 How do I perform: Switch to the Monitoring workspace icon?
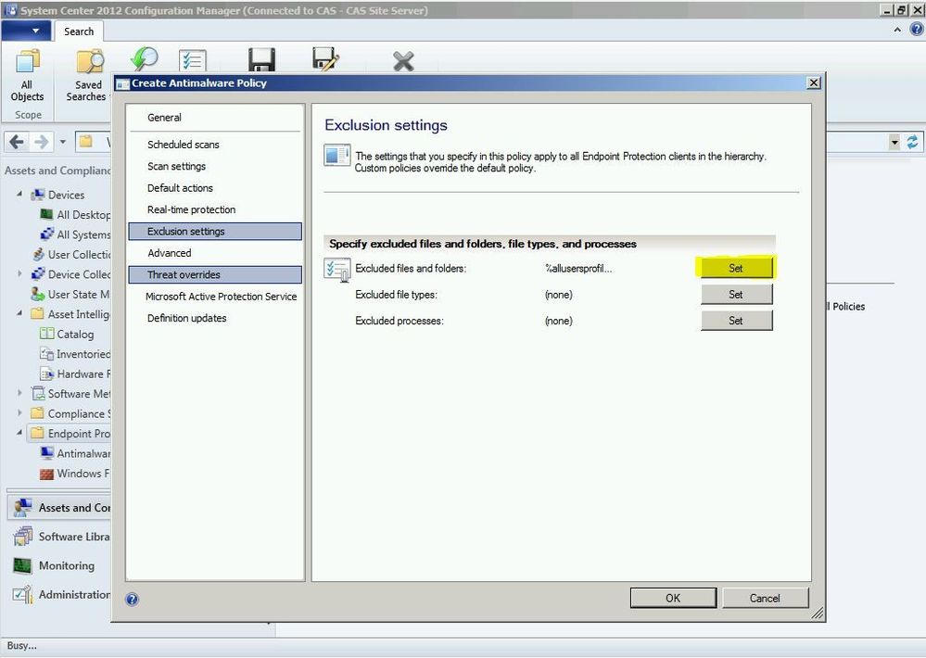(22, 565)
